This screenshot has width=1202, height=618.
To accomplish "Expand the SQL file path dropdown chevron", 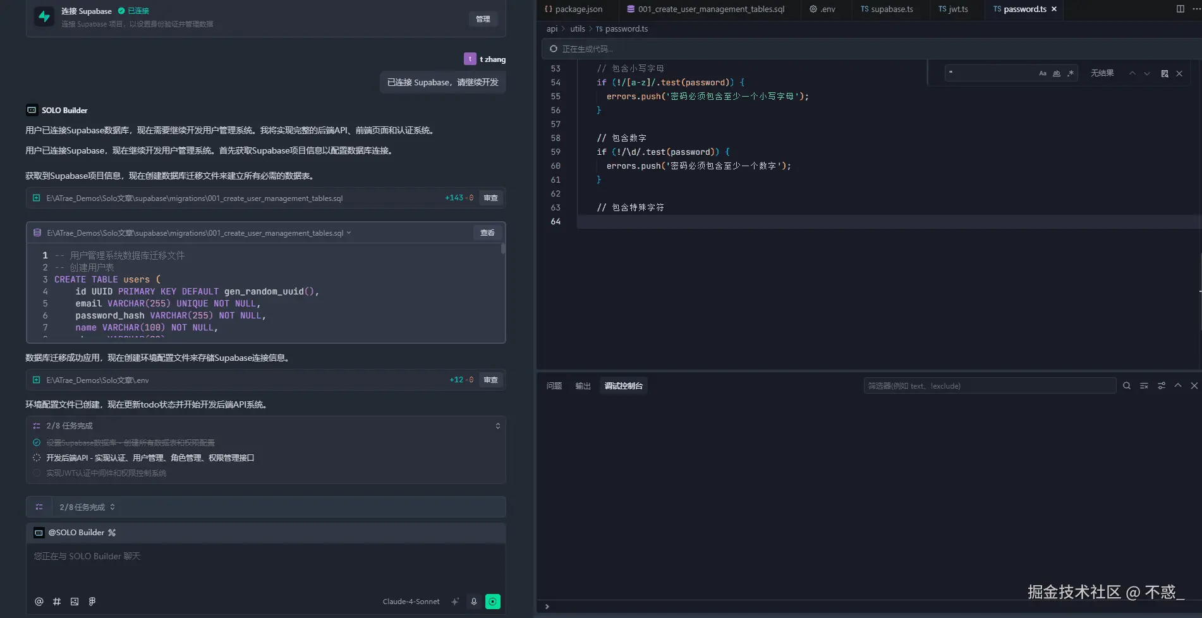I will pyautogui.click(x=349, y=233).
